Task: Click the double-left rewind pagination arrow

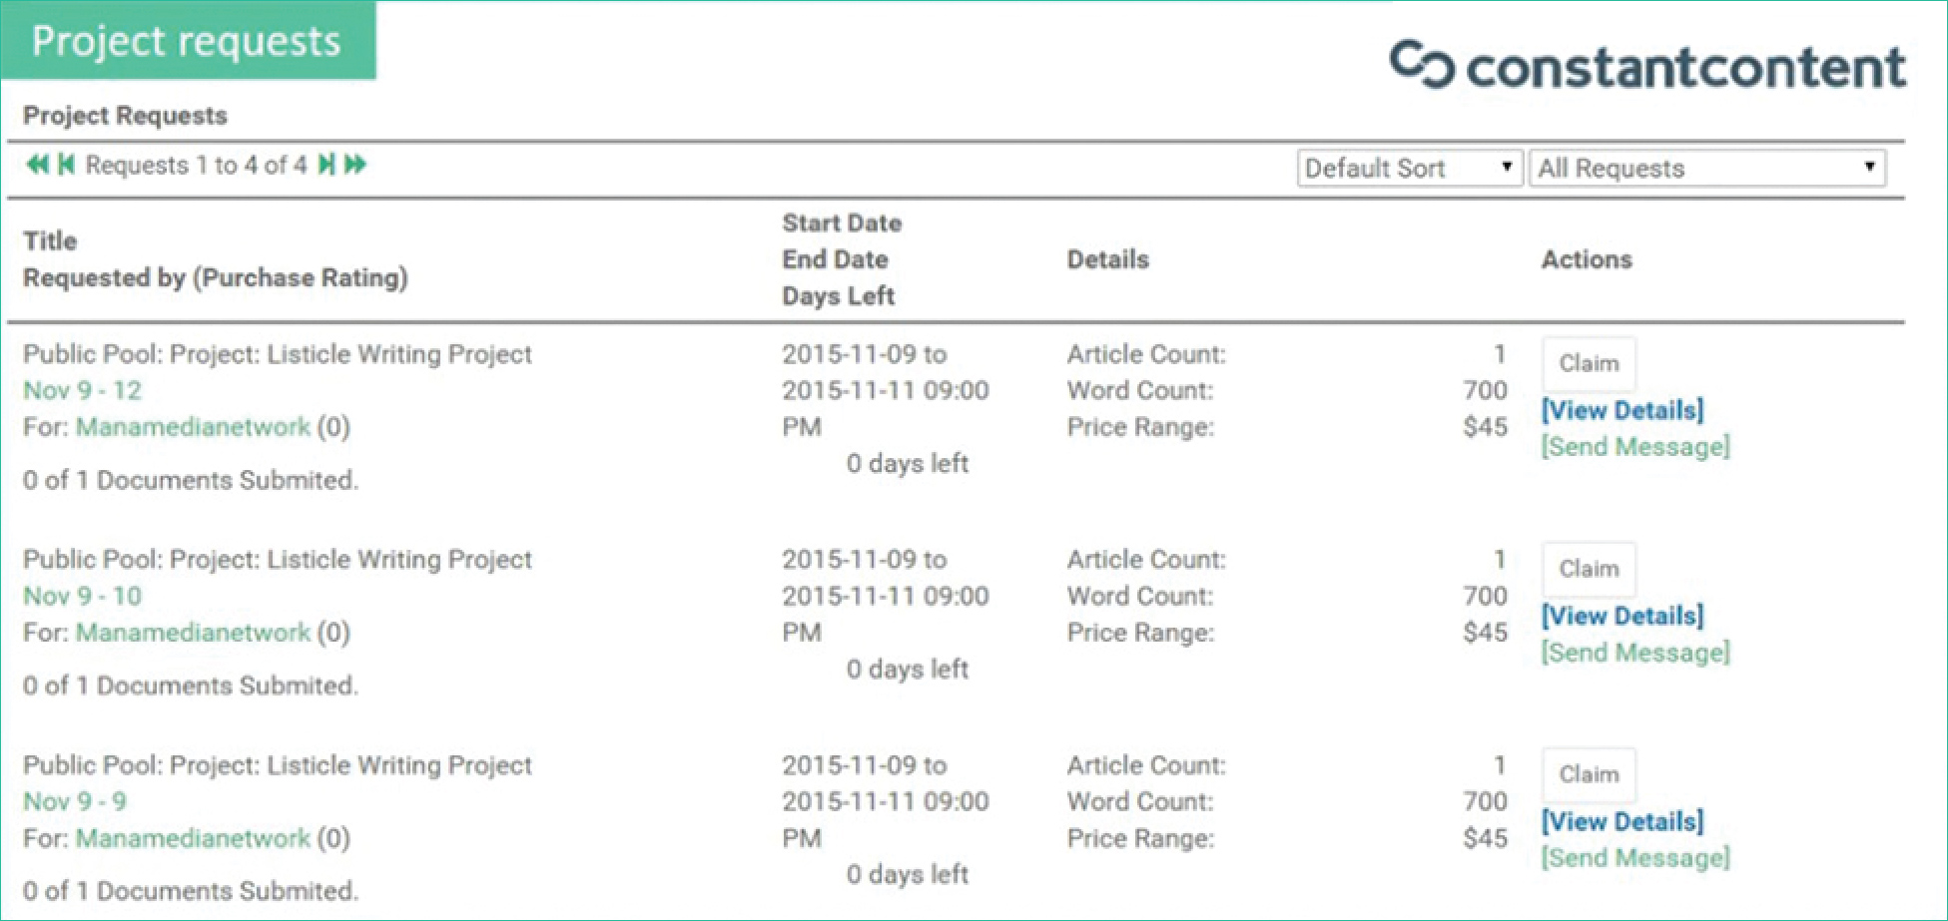Action: coord(37,165)
